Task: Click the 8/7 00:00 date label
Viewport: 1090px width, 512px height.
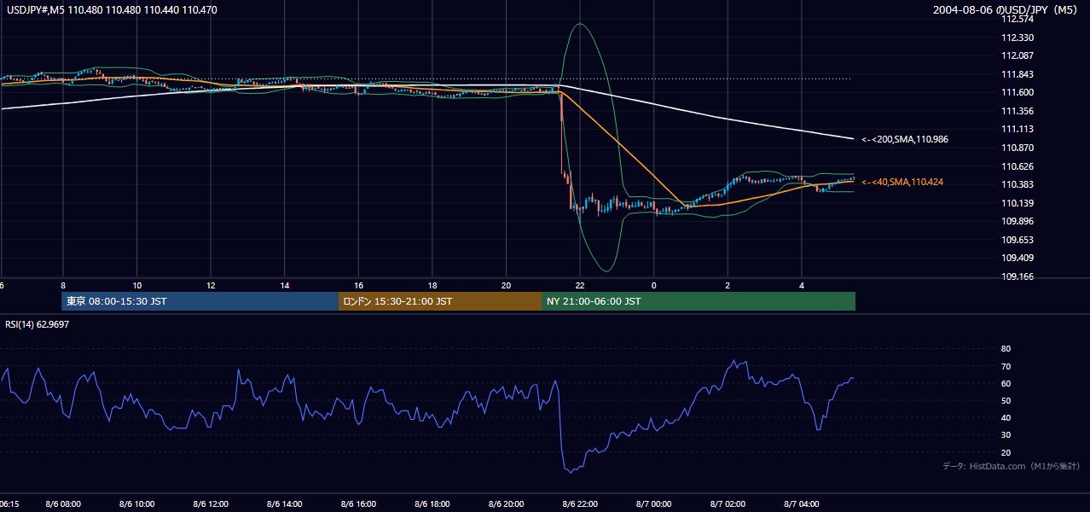Action: [654, 504]
